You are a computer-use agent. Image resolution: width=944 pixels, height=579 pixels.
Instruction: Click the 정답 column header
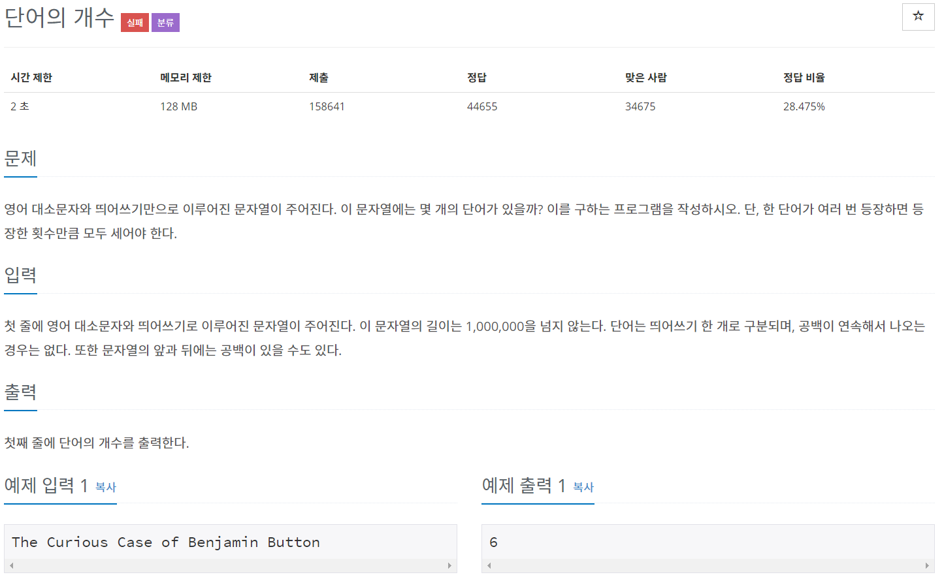477,78
